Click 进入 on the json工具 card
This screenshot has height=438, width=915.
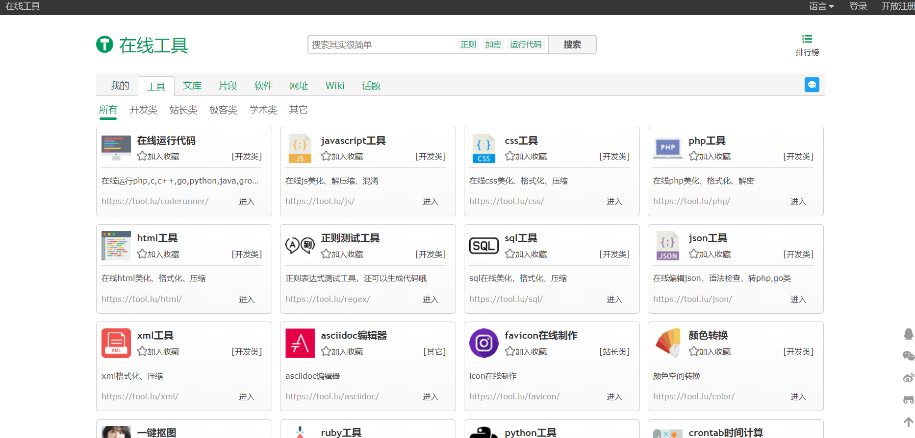point(798,300)
